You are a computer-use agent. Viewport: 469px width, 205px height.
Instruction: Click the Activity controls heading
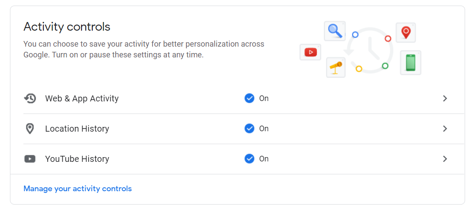click(x=67, y=27)
